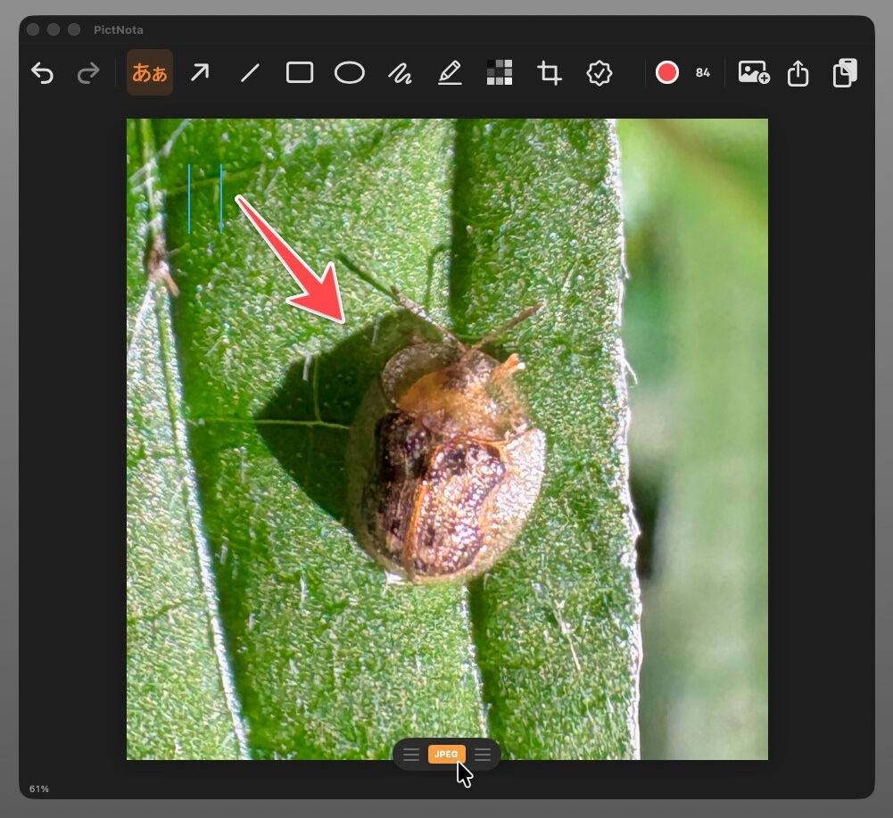Select the straight line tool
The height and width of the screenshot is (818, 893).
(x=250, y=73)
